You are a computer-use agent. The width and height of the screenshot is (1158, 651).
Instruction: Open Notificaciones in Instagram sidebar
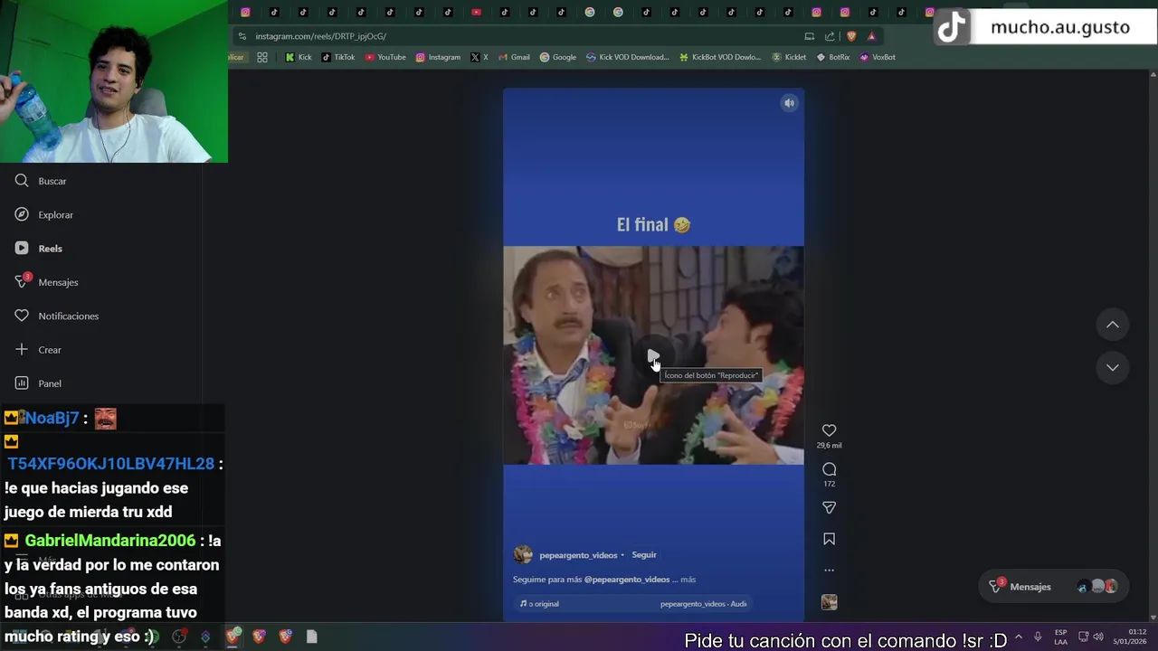(56, 316)
